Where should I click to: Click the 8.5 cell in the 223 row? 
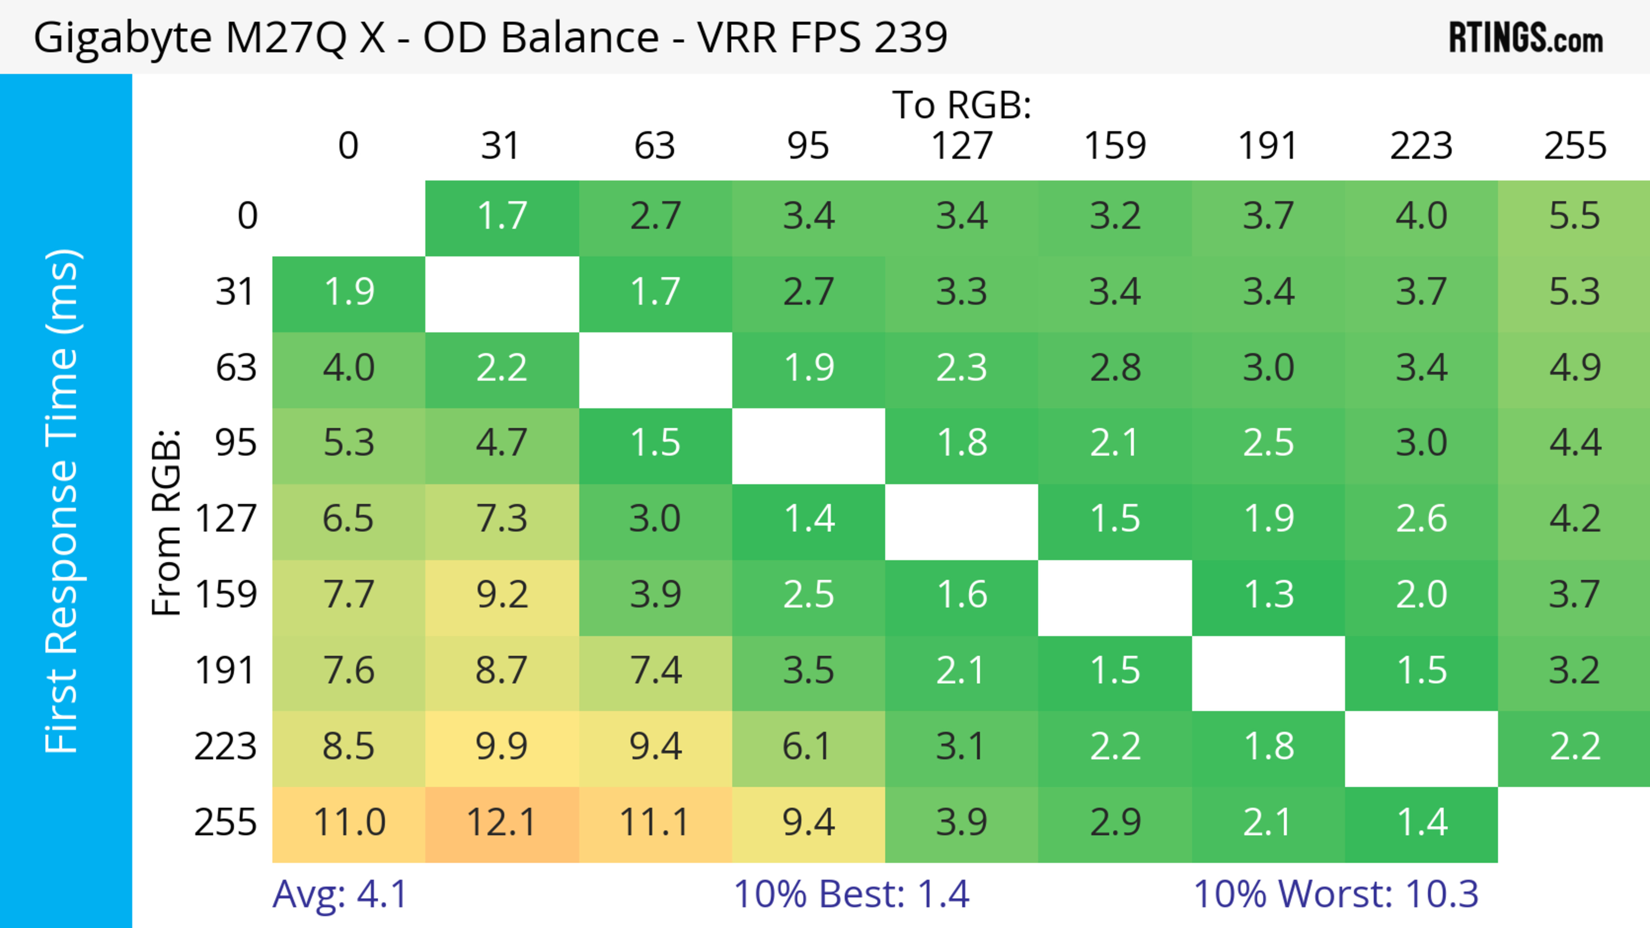pos(349,747)
